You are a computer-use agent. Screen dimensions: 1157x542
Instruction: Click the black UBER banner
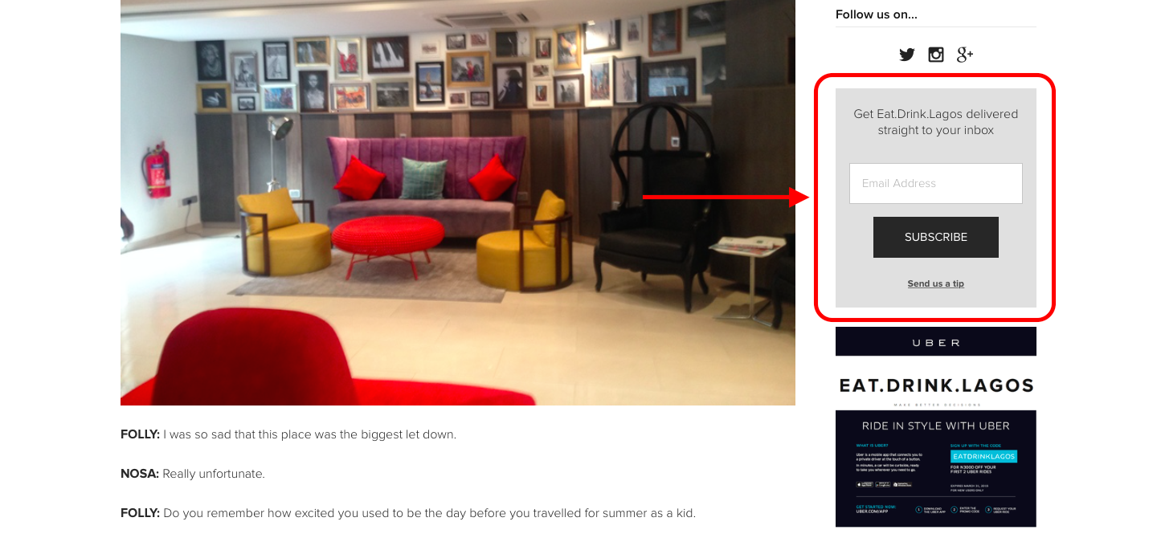[x=936, y=341]
